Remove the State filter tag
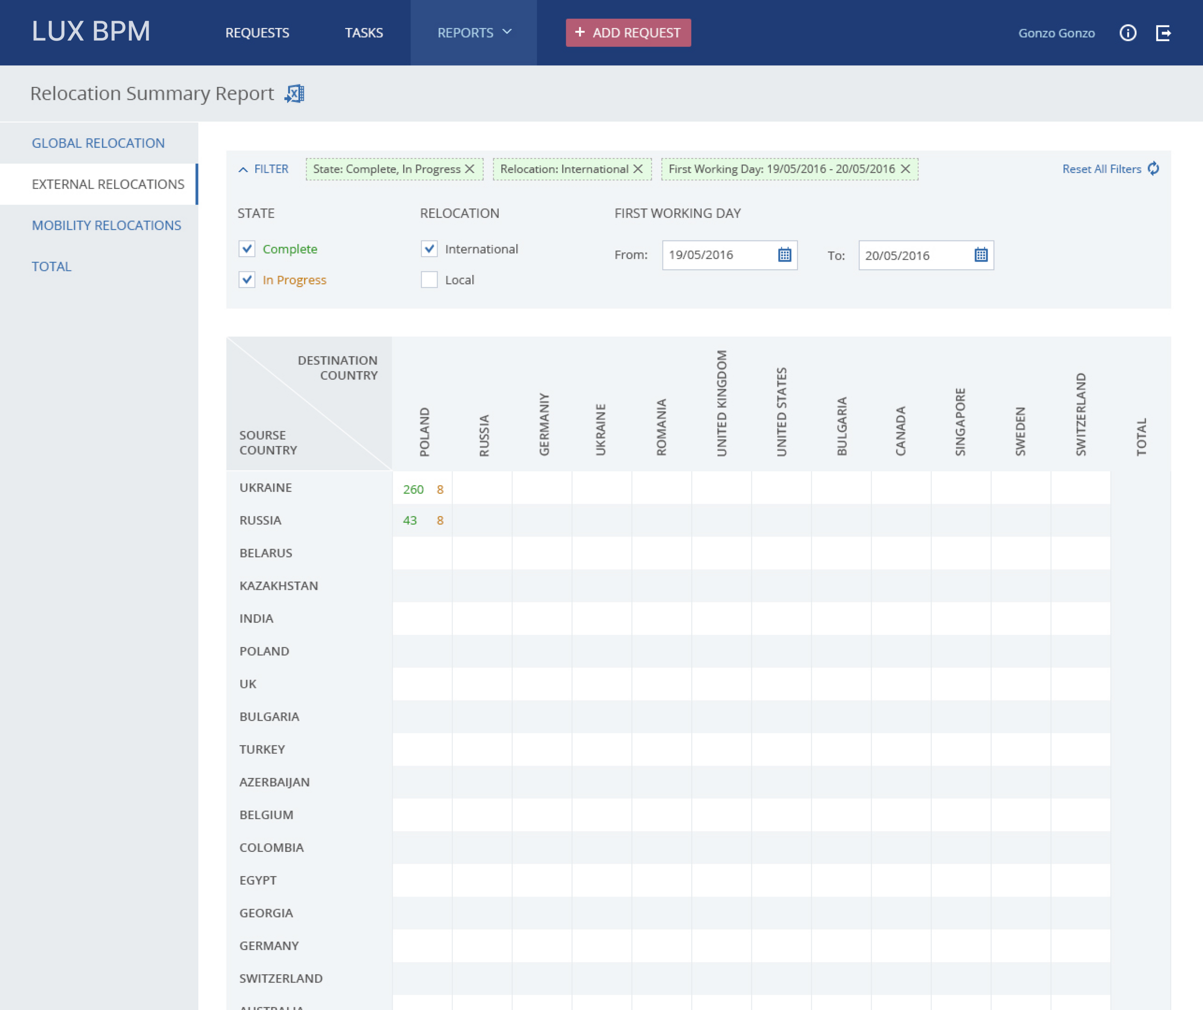The height and width of the screenshot is (1010, 1203). pos(470,169)
